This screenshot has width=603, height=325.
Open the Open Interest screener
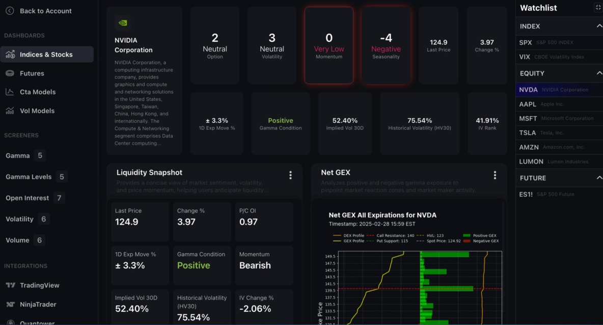[x=35, y=198]
